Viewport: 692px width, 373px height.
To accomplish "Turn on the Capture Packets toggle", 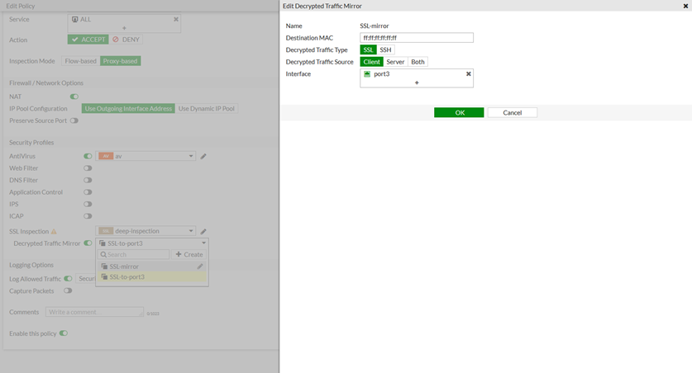I will click(x=68, y=290).
